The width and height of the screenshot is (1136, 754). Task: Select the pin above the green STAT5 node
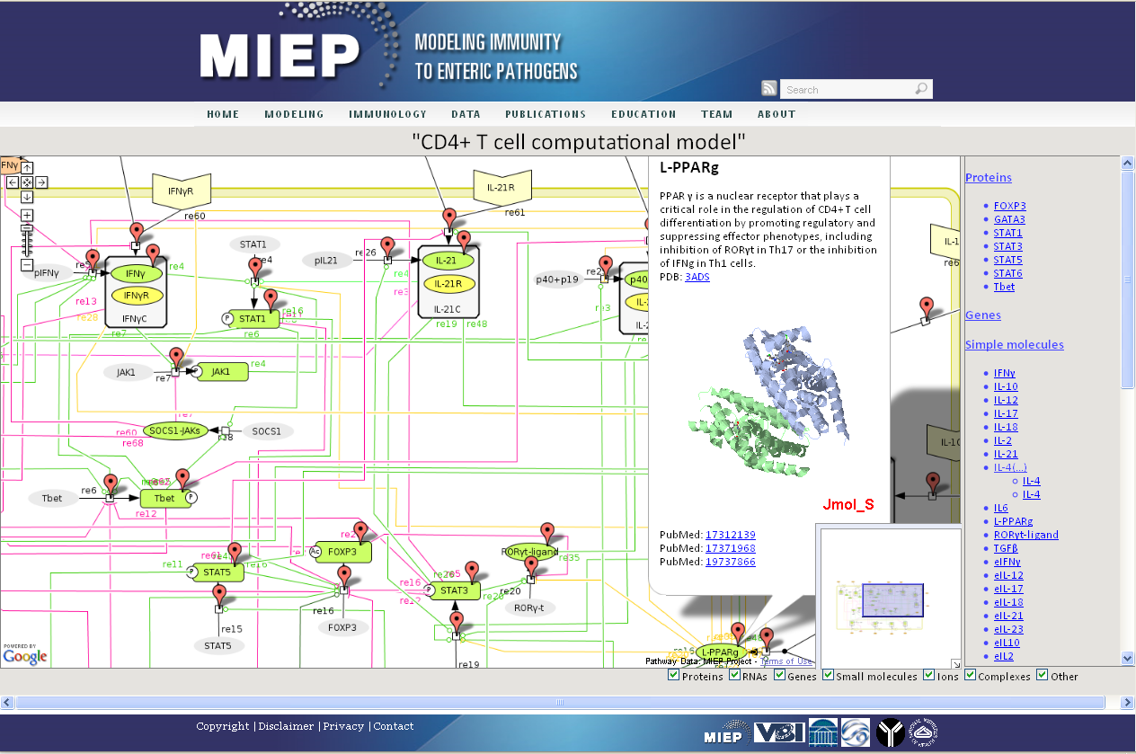tap(235, 553)
